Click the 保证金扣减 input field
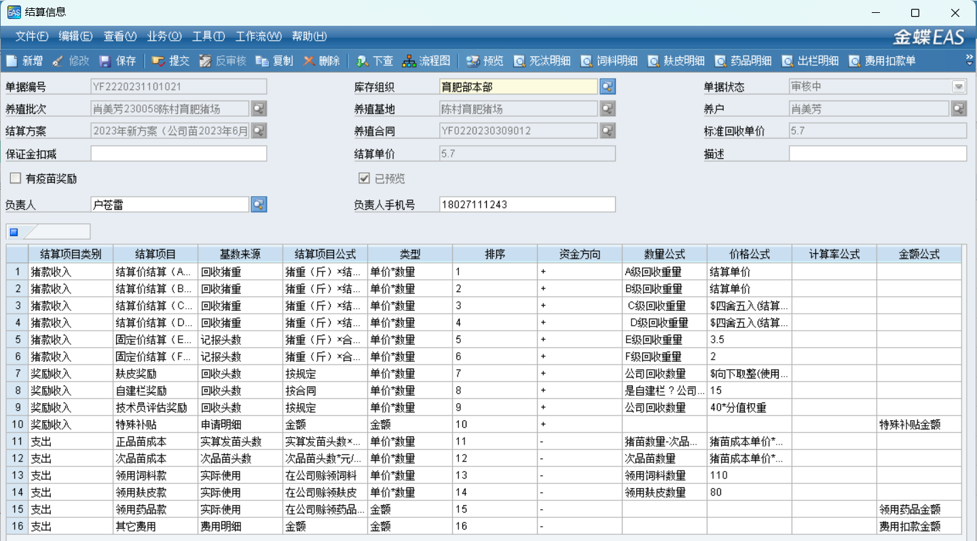The width and height of the screenshot is (977, 541). [179, 154]
